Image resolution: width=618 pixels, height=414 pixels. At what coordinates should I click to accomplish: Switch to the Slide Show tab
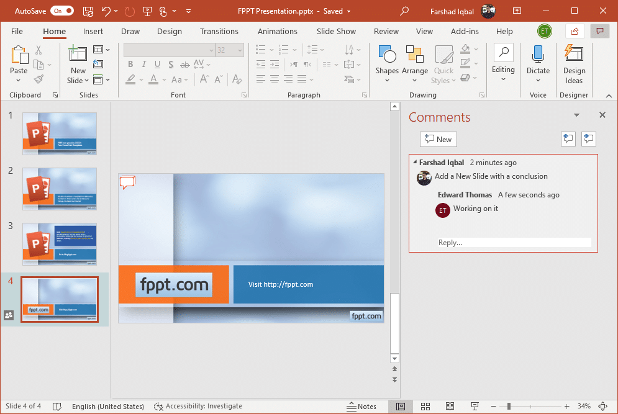pyautogui.click(x=336, y=32)
